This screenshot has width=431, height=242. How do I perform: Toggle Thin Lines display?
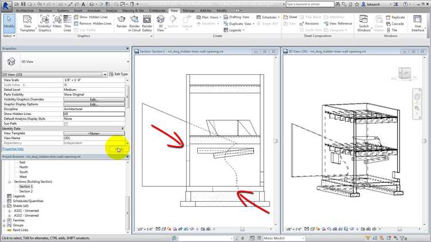tap(68, 23)
